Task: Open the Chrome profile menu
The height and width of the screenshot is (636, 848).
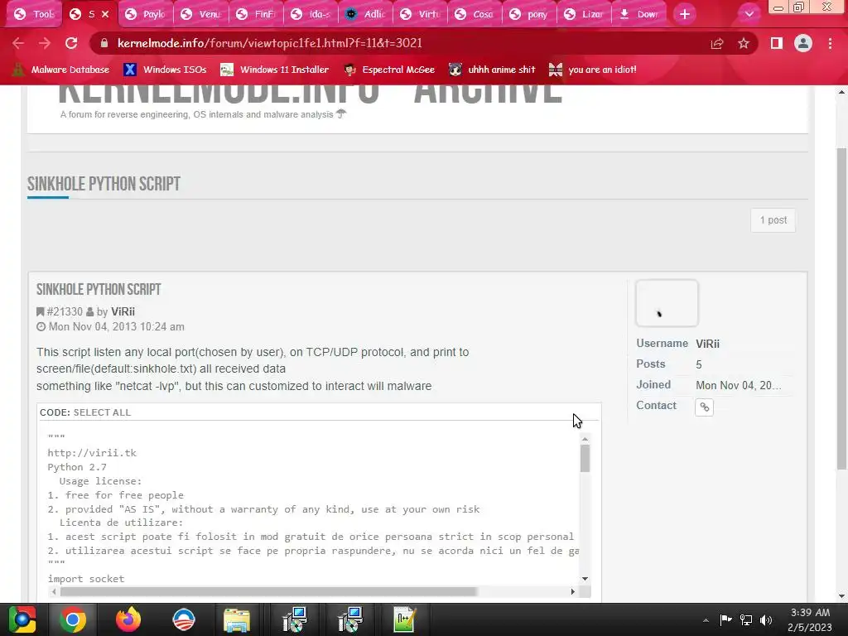Action: click(803, 43)
